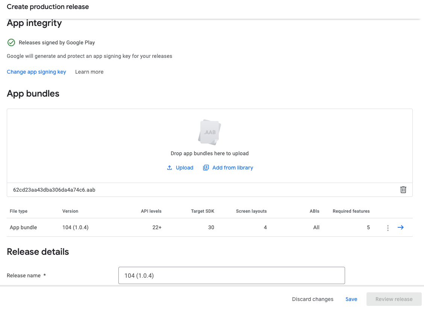Open bundle details with the blue arrow

(x=400, y=227)
